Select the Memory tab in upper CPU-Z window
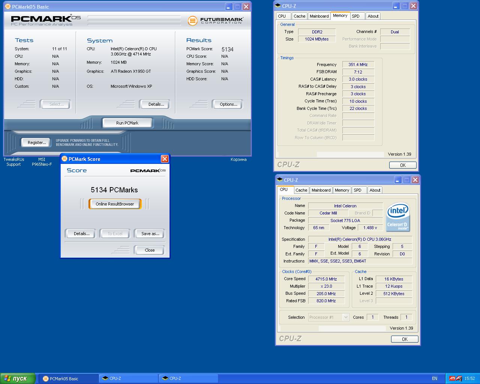This screenshot has height=384, width=480. tap(340, 15)
